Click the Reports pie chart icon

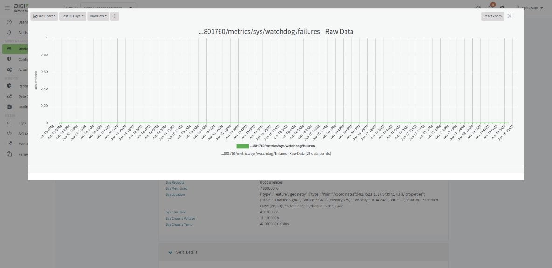point(9,86)
